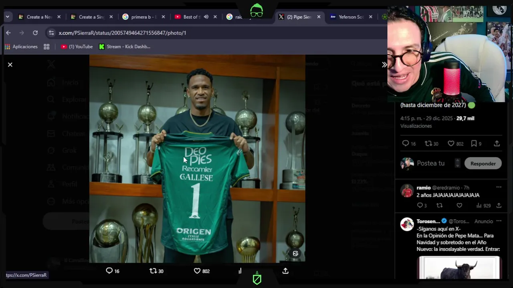The height and width of the screenshot is (288, 513).
Task: Open the Aplicaciones bookmark
Action: [21, 47]
